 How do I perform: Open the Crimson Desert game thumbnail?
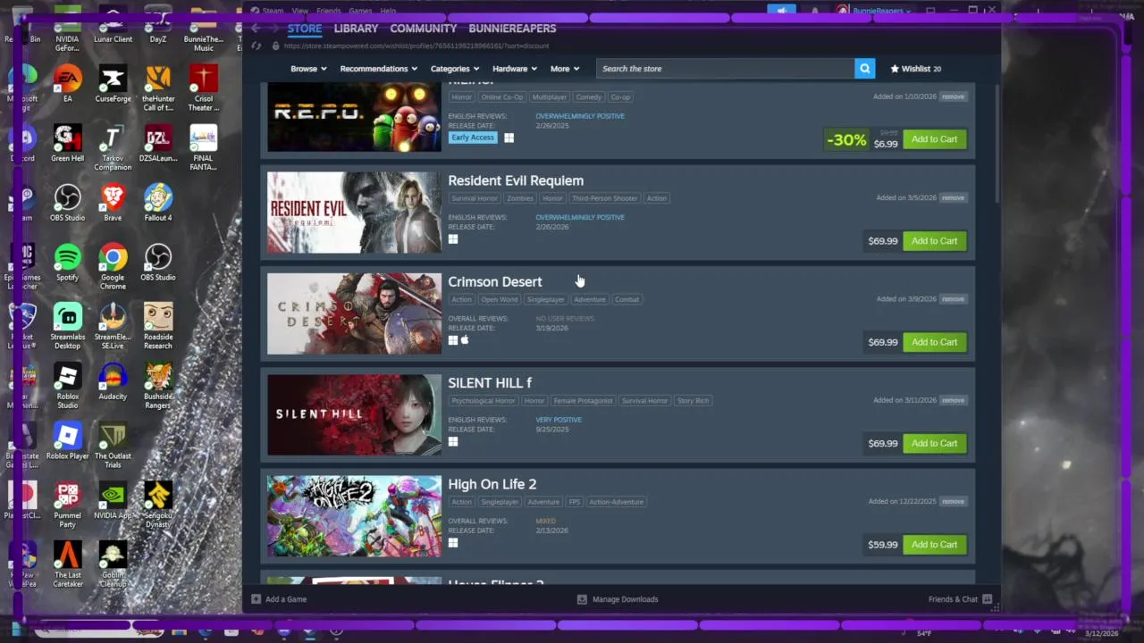(x=354, y=313)
